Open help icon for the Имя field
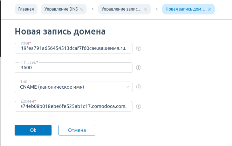This screenshot has height=146, width=232. click(138, 48)
